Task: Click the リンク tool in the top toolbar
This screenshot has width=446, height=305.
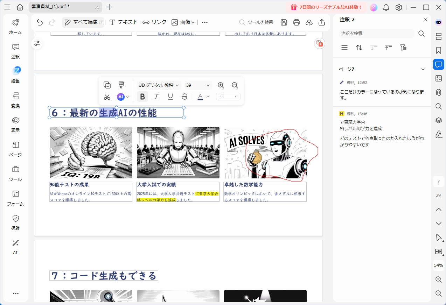Action: pos(154,22)
